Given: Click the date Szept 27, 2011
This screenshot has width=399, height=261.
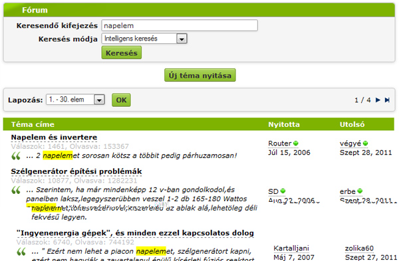Looking at the screenshot, I should coord(371,258).
